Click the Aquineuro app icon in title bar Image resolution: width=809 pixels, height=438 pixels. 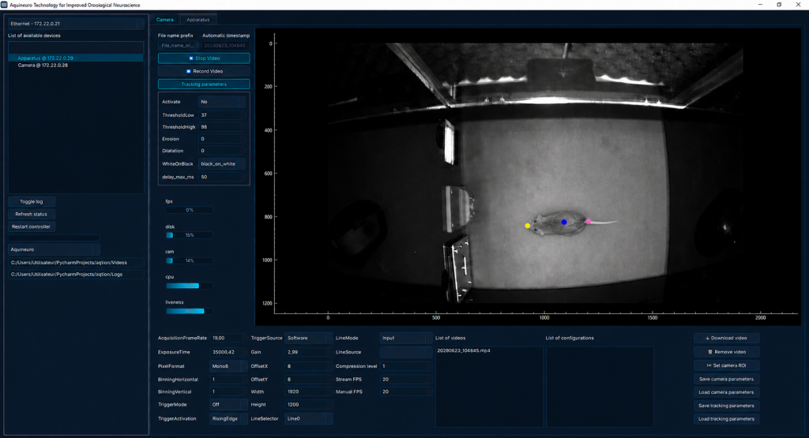[4, 5]
